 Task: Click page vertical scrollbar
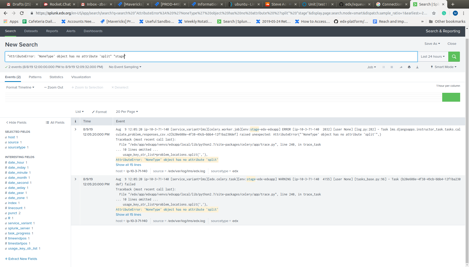tap(467, 151)
